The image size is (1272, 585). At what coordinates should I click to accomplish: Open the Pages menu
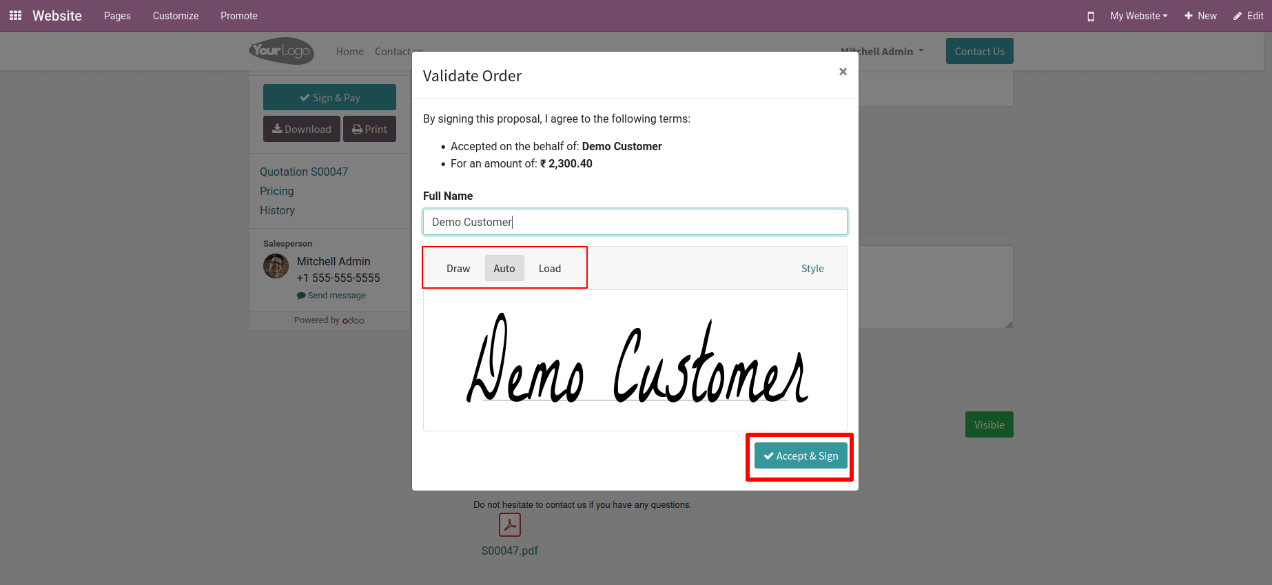(117, 16)
